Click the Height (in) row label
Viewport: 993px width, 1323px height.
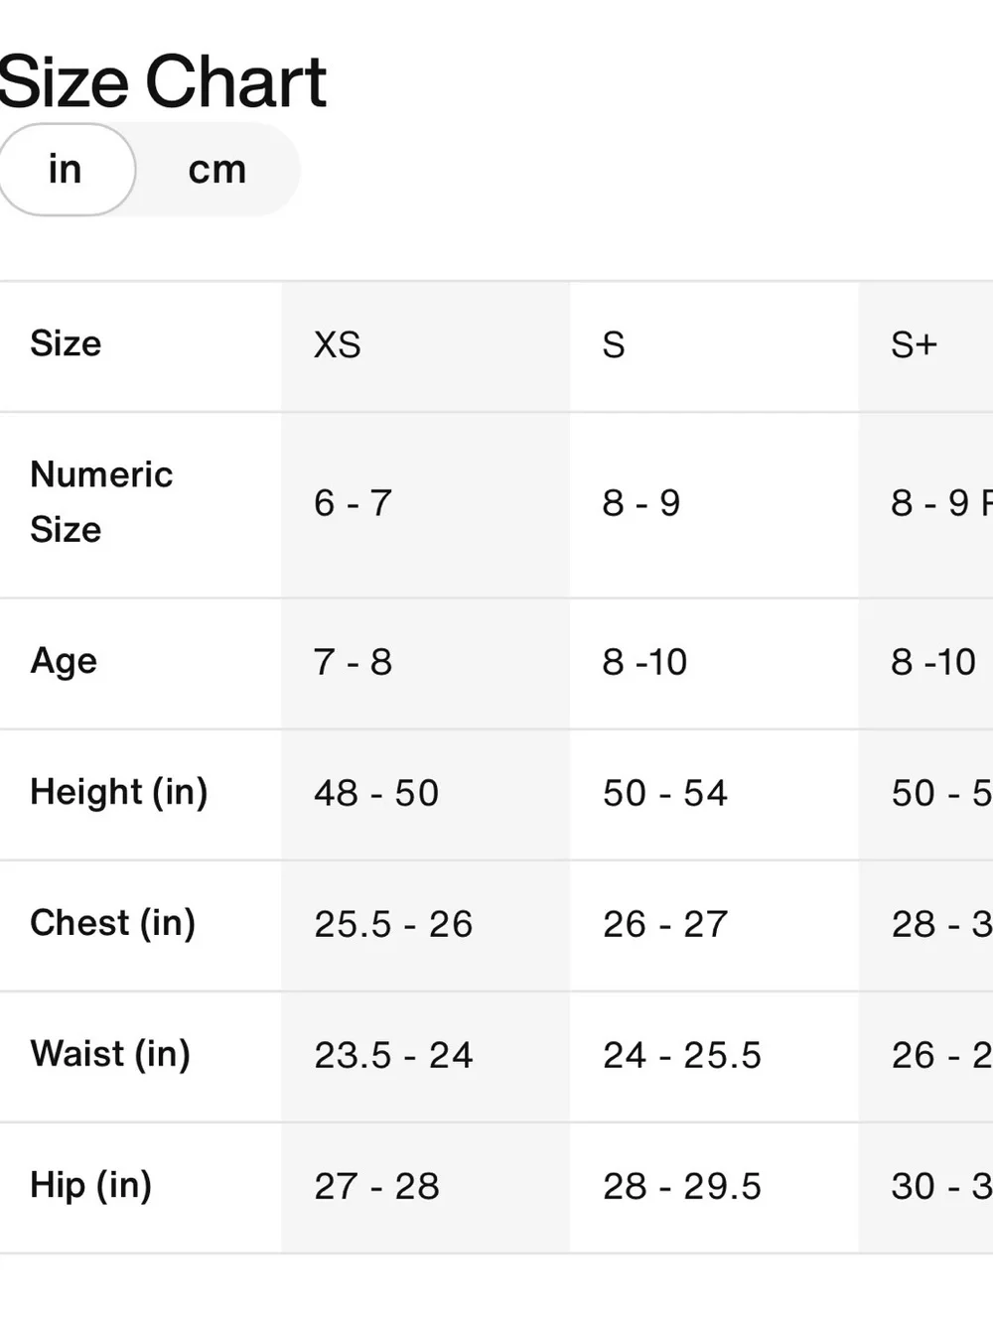click(x=119, y=792)
